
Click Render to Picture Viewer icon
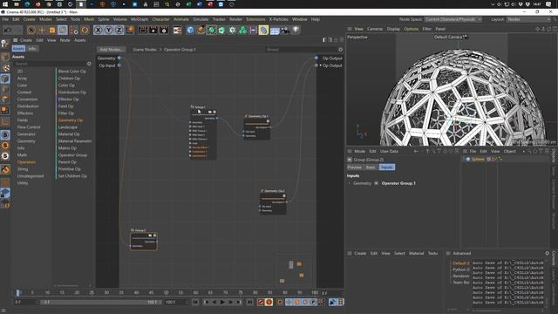[153, 31]
